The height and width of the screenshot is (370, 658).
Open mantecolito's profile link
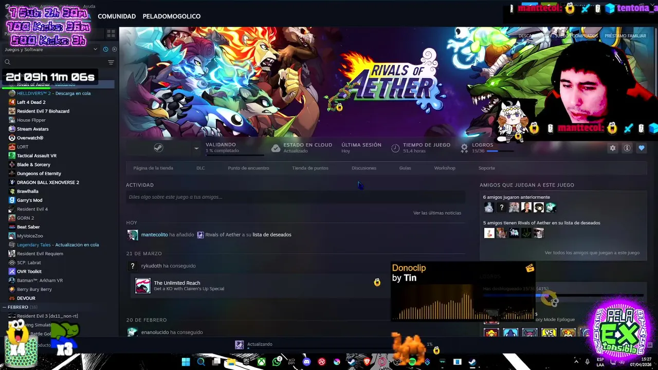pyautogui.click(x=155, y=235)
